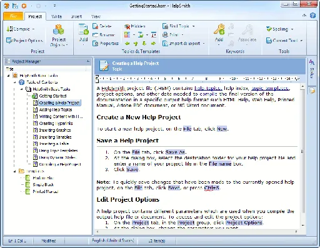Click the Add topic page icon
Screen dimensions: 320x248
point(83,29)
